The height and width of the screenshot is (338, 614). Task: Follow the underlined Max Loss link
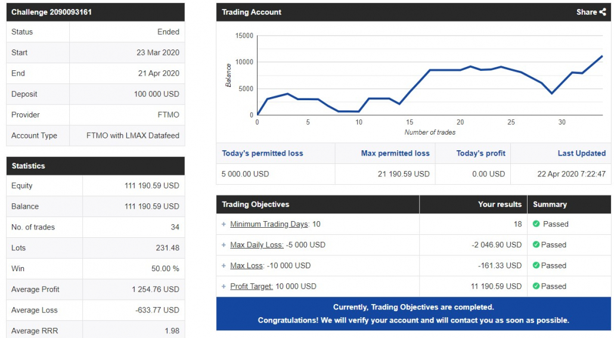point(246,266)
